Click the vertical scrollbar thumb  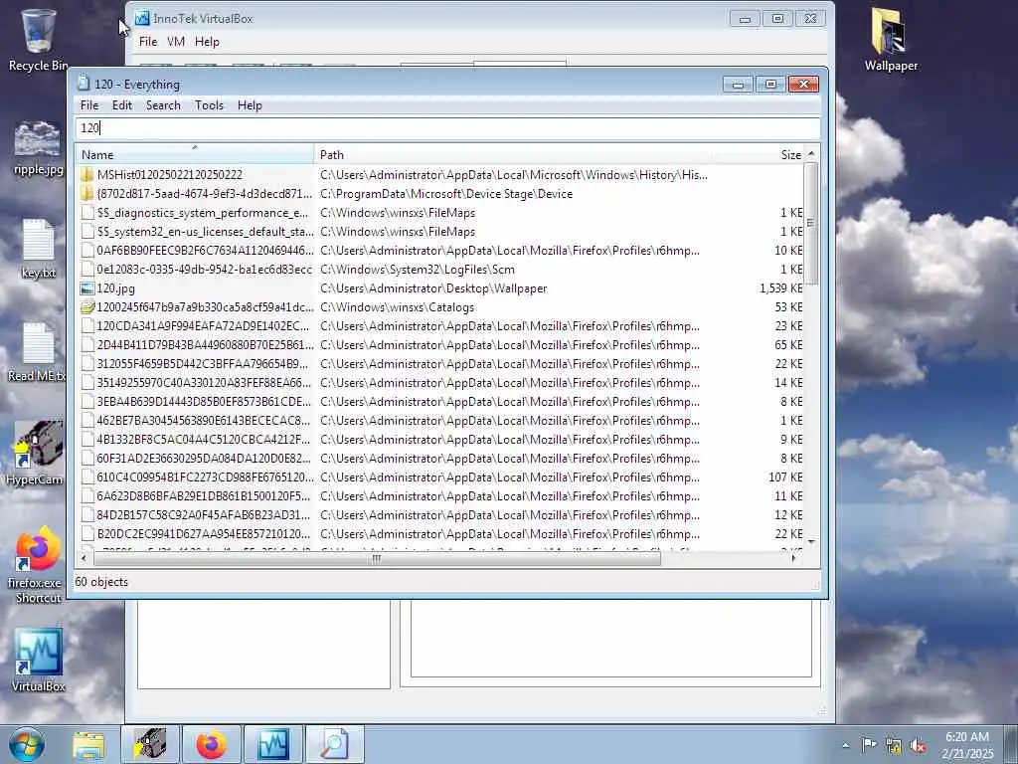click(x=811, y=224)
